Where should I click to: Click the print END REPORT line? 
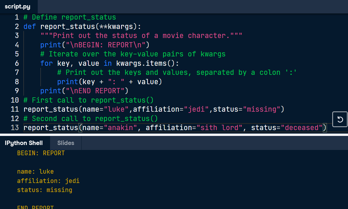[84, 91]
